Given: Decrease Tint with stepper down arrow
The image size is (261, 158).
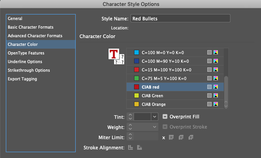Looking at the screenshot, I should (x=130, y=118).
